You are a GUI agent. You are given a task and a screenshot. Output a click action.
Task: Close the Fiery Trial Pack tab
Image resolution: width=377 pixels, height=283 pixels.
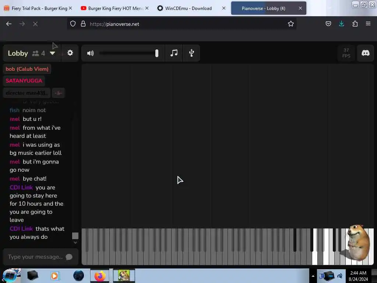pos(70,8)
